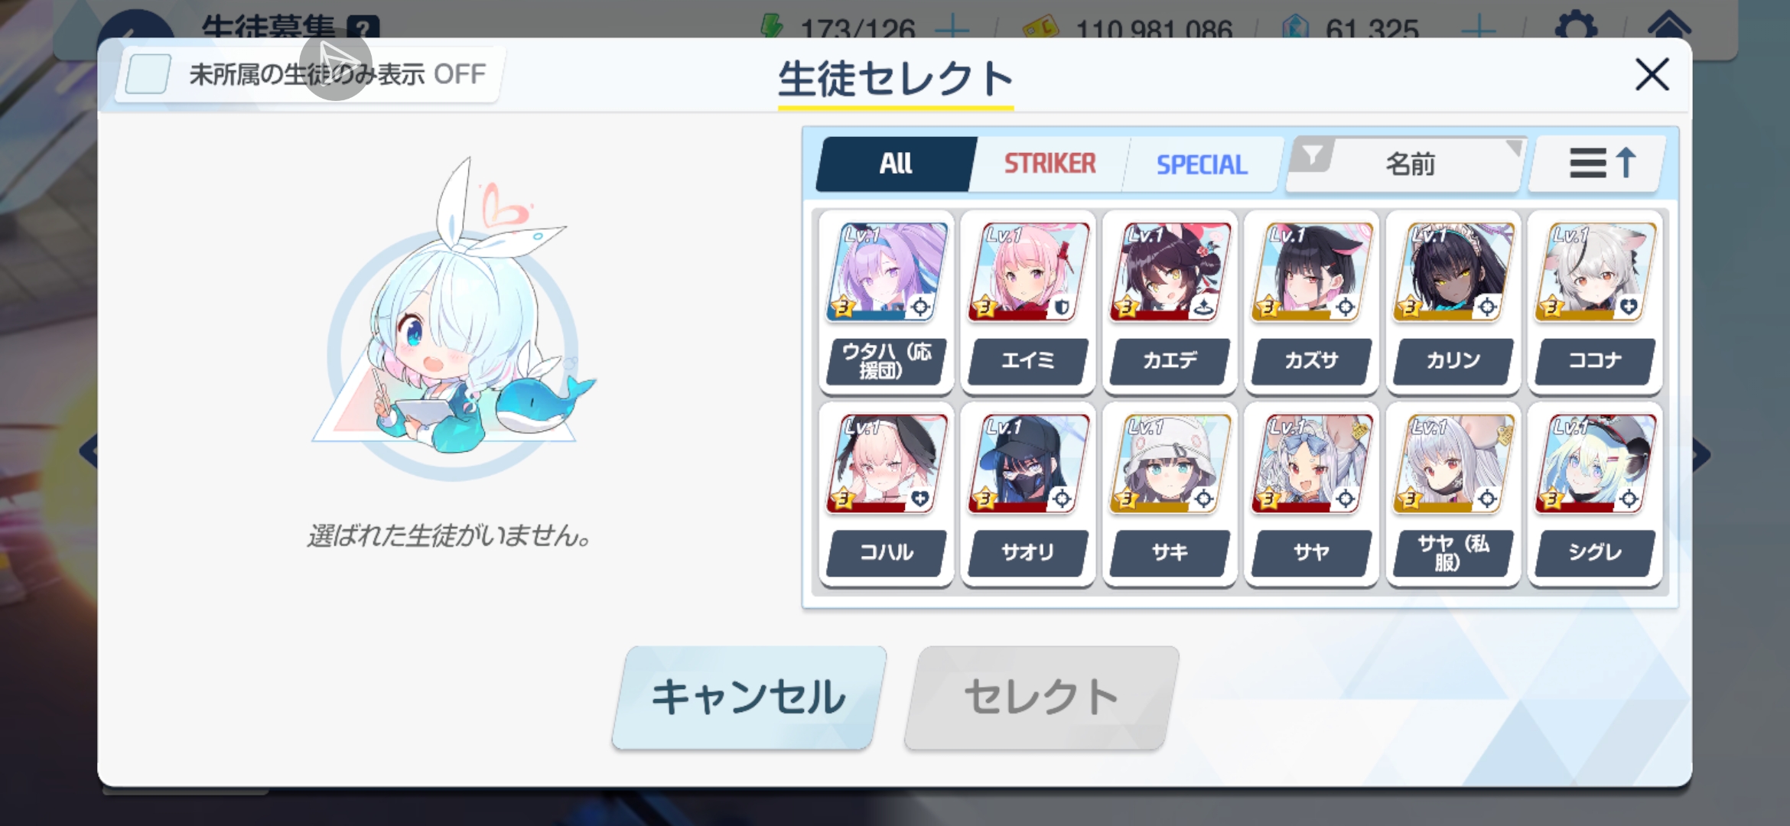1790x826 pixels.
Task: Close the 生徒セレクト dialog
Action: click(x=1652, y=75)
